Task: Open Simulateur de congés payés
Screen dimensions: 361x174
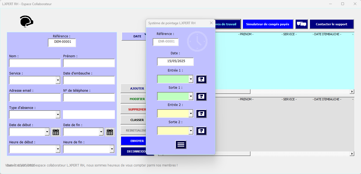Action: tap(268, 24)
